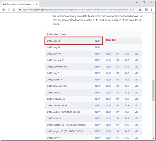Open NSW link for 2016, November 18
This screenshot has height=141, width=156.
tap(98, 106)
